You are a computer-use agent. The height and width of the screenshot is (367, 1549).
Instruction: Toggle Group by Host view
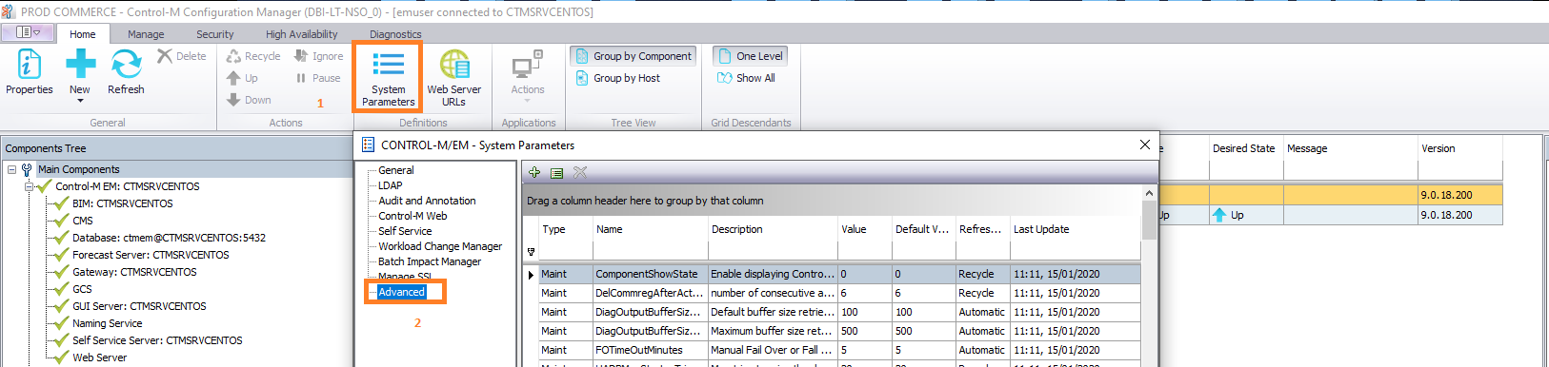click(617, 78)
